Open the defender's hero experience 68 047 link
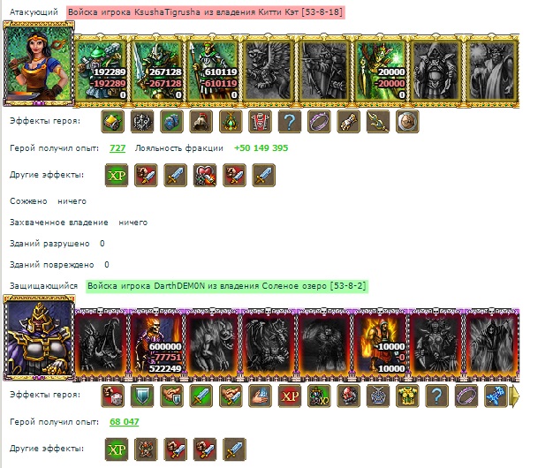This screenshot has height=468, width=553. [125, 422]
